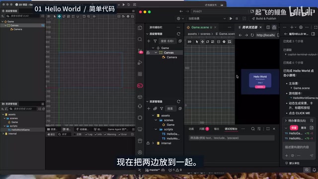
Task: Click the pink Keep button
Action: [294, 128]
